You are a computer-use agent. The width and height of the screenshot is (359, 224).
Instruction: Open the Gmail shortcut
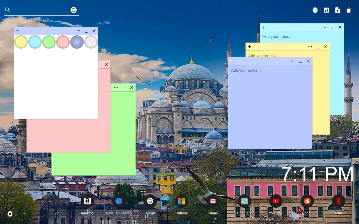tap(213, 201)
